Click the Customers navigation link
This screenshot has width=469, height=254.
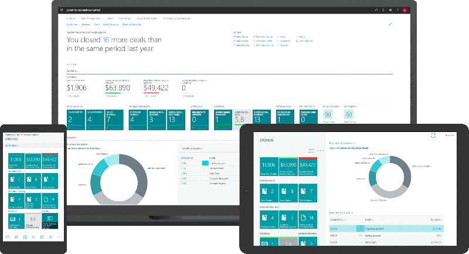point(73,25)
